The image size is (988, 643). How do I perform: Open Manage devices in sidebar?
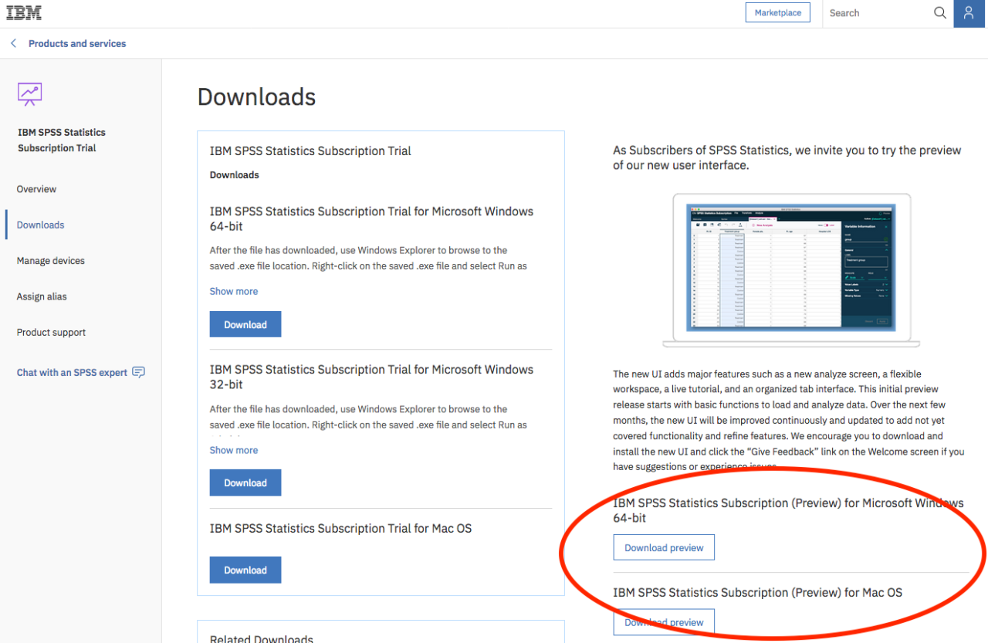[x=51, y=261]
